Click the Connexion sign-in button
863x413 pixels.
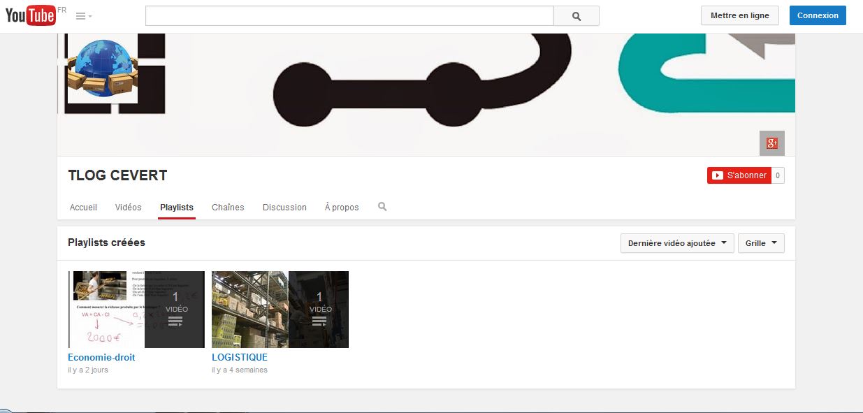tap(817, 15)
